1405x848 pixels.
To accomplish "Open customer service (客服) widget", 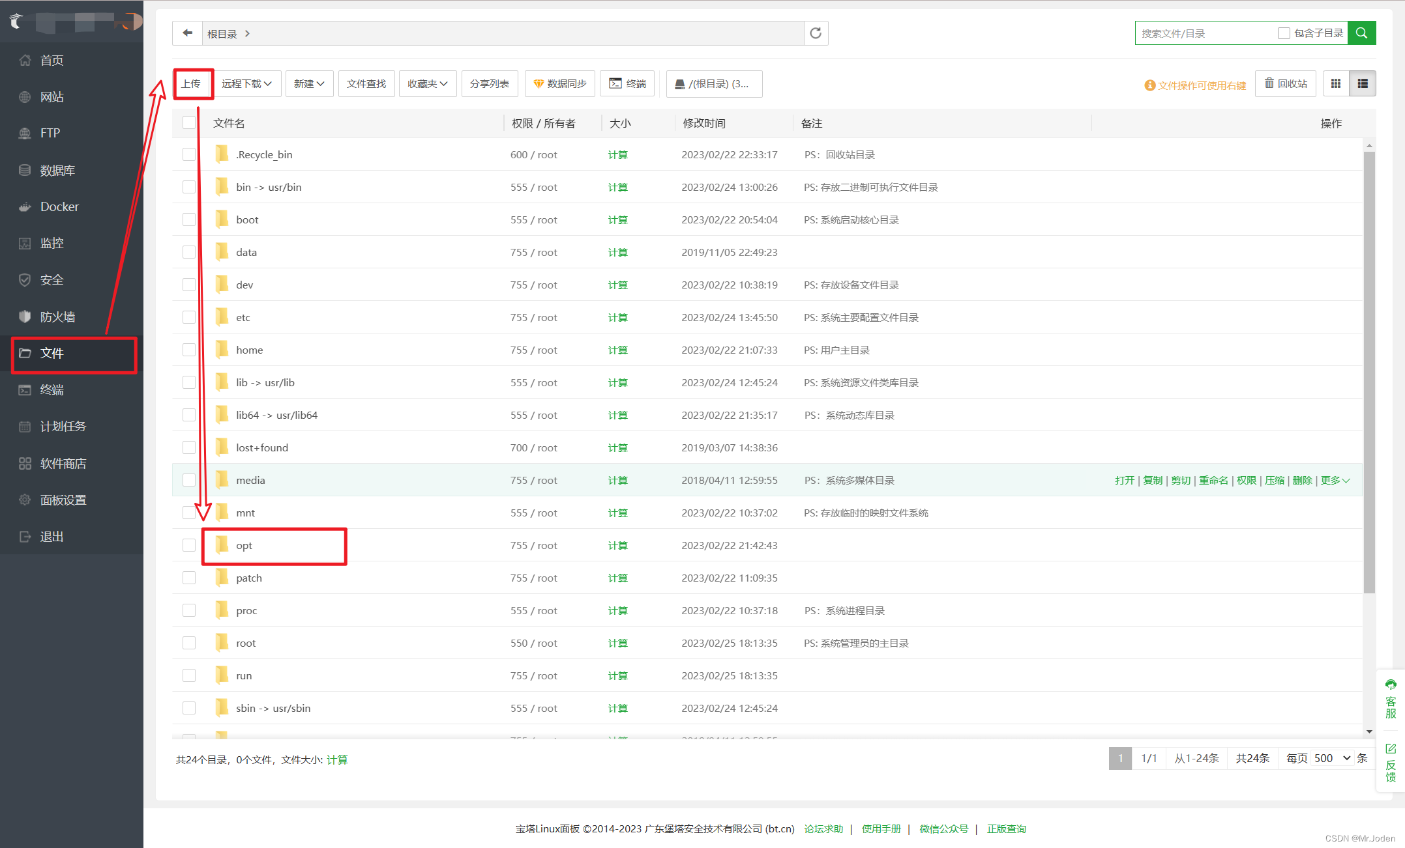I will 1391,699.
